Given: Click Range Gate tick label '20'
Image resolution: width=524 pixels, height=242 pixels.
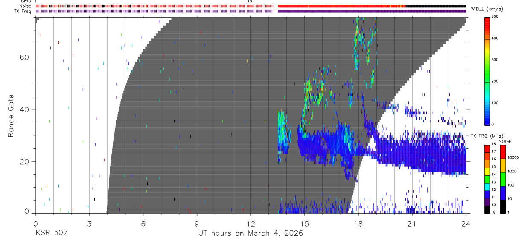Looking at the screenshot, I should click(x=23, y=162).
